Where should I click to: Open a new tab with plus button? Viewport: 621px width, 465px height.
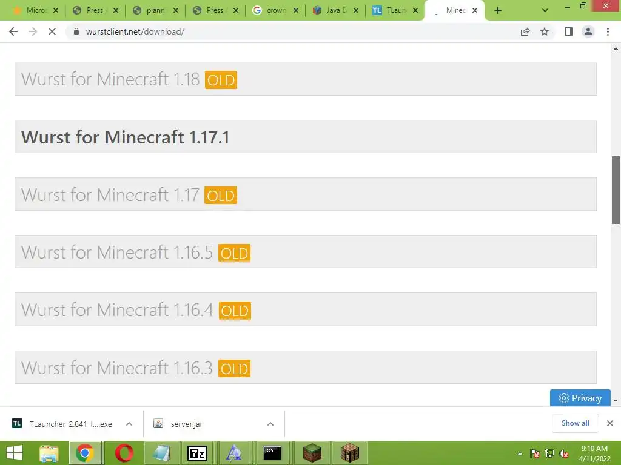click(498, 11)
